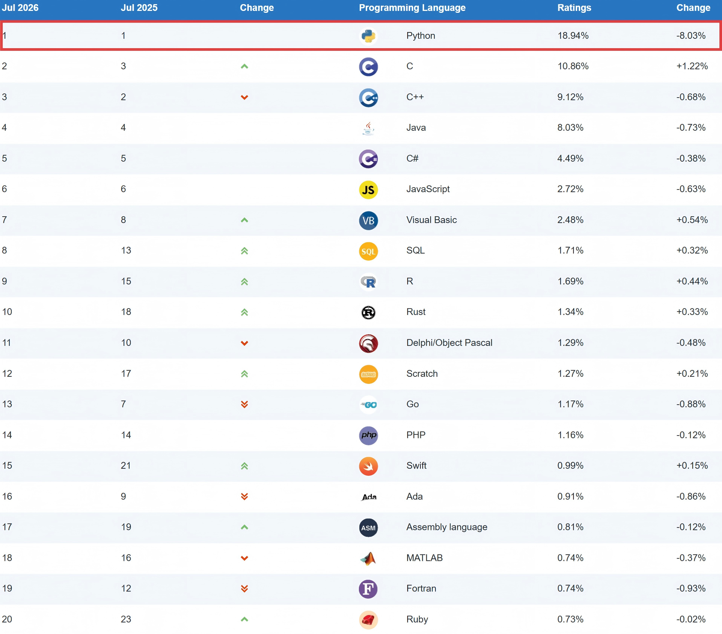
Task: Click the Delphi/Object Pascal language name
Action: tap(449, 343)
